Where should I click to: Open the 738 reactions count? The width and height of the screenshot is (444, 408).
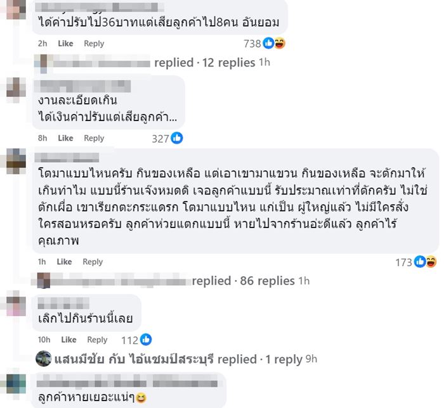point(252,44)
